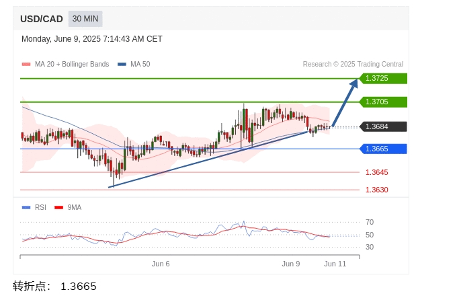459x300 pixels.
Task: Click the Research © 2025 Trading Central credit
Action: [x=353, y=64]
